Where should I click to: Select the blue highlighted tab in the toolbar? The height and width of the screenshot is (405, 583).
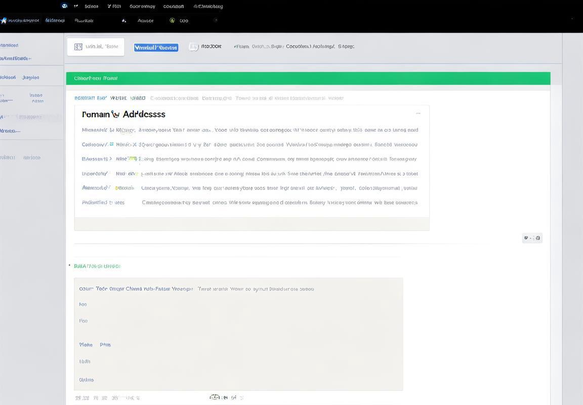pyautogui.click(x=156, y=48)
